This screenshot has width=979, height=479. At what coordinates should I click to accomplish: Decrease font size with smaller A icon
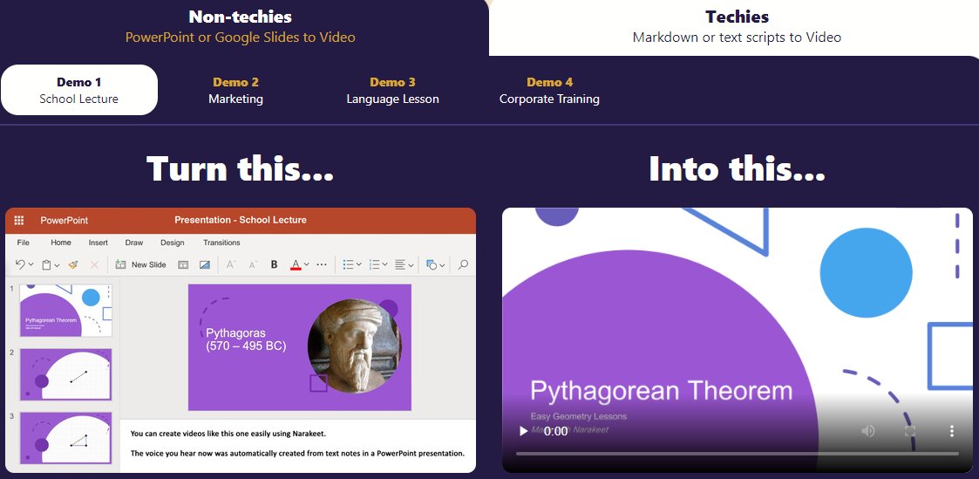253,264
